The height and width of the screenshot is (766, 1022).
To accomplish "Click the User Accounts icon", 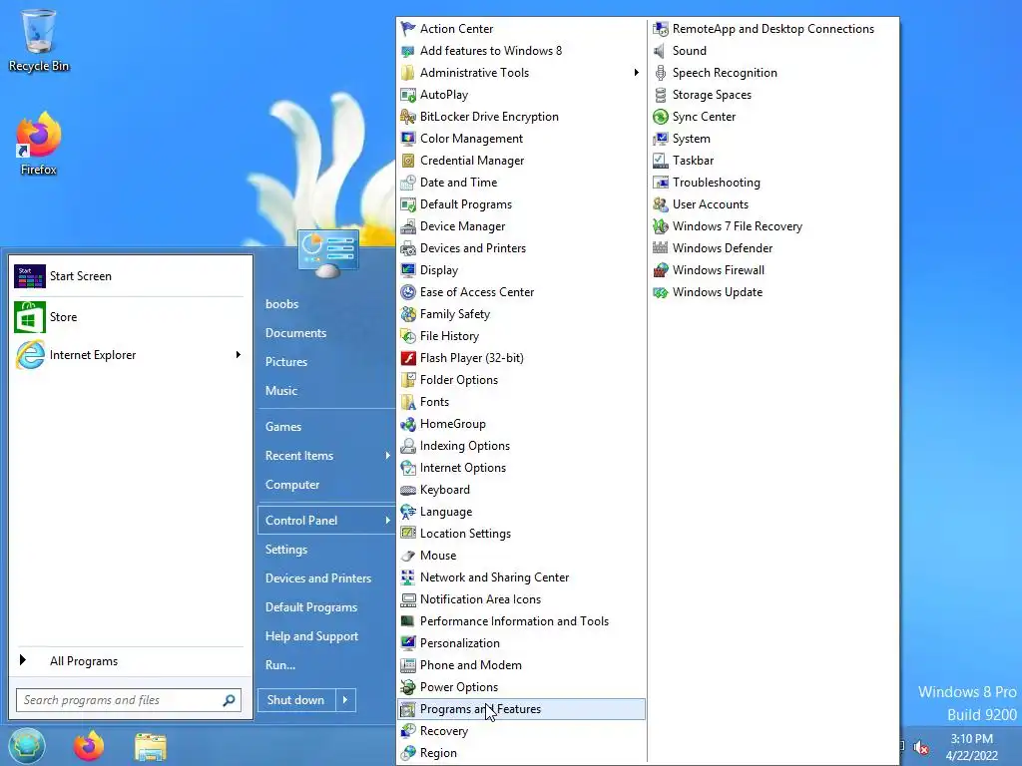I will [x=661, y=204].
